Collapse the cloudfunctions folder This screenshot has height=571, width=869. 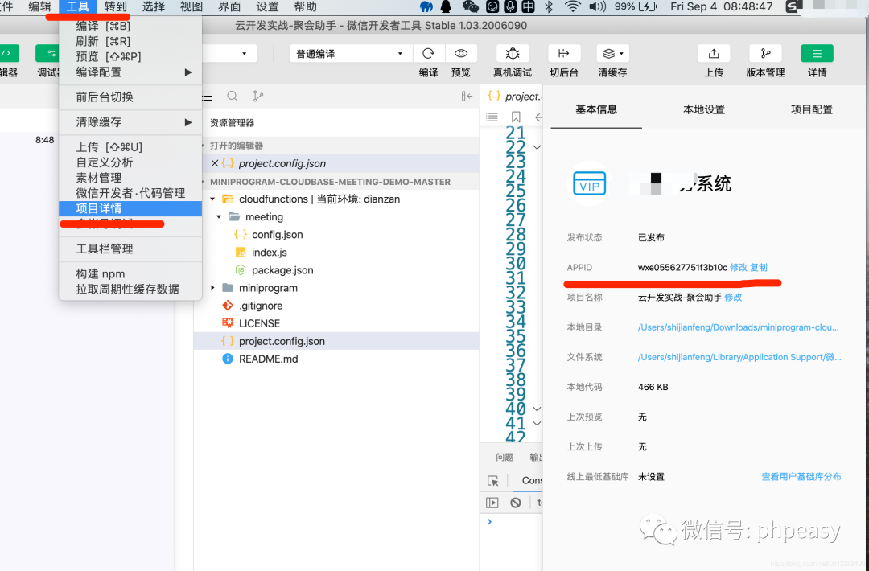pos(212,199)
